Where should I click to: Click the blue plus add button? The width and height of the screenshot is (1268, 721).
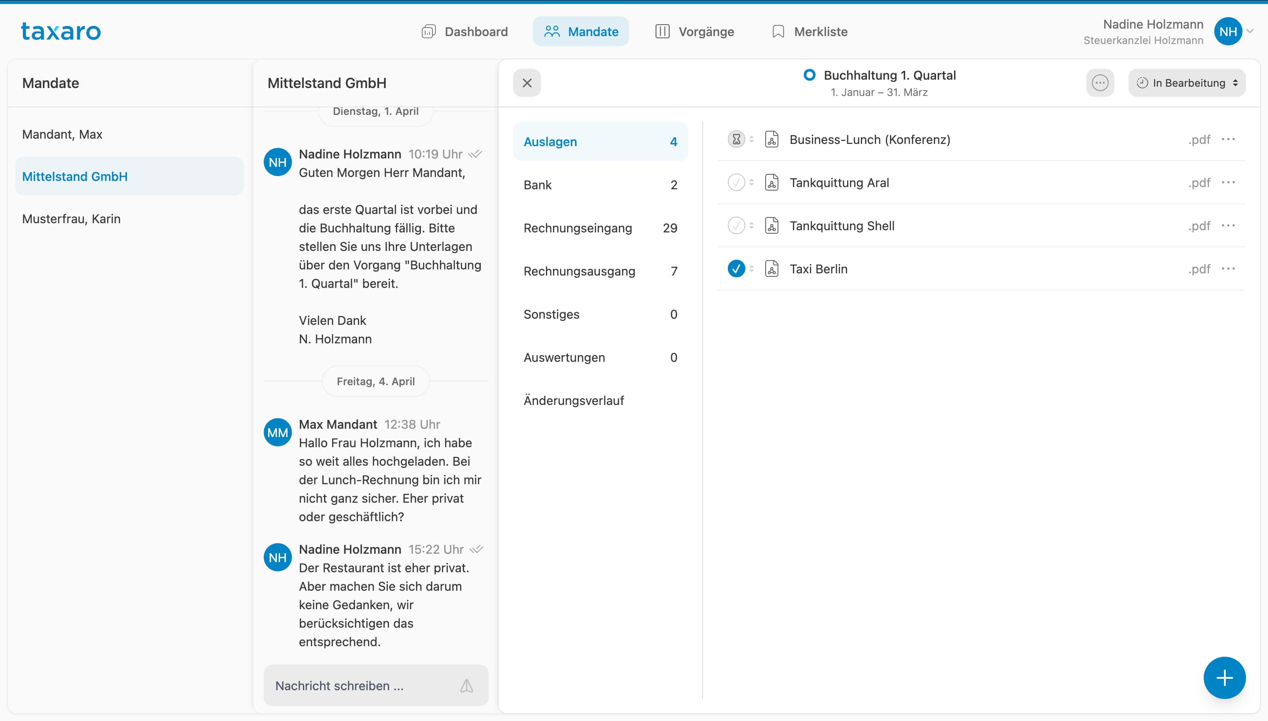click(1224, 677)
